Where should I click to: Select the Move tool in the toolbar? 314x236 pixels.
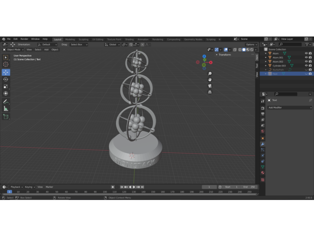(x=6, y=72)
